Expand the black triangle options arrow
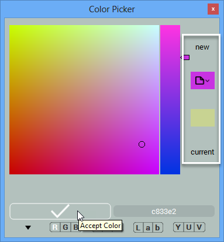This screenshot has width=224, height=242. (28, 227)
